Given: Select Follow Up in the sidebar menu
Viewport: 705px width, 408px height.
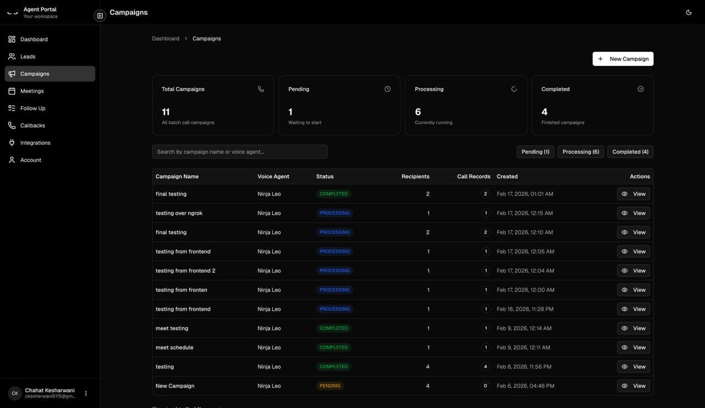Looking at the screenshot, I should pos(33,108).
